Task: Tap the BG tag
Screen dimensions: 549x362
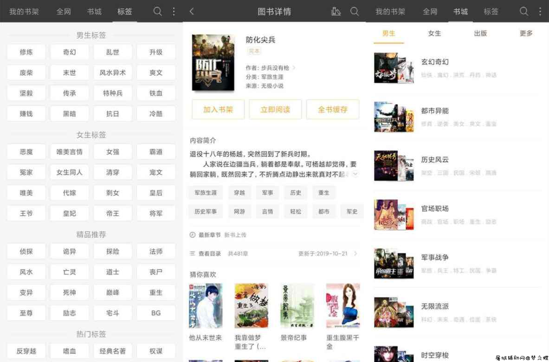Action: pos(156,313)
